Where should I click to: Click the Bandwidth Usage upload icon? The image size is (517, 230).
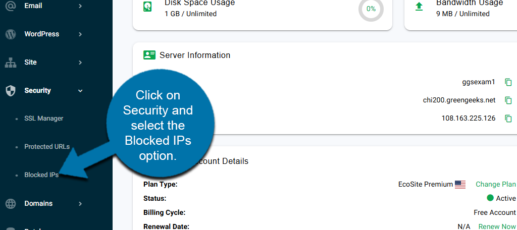[419, 7]
